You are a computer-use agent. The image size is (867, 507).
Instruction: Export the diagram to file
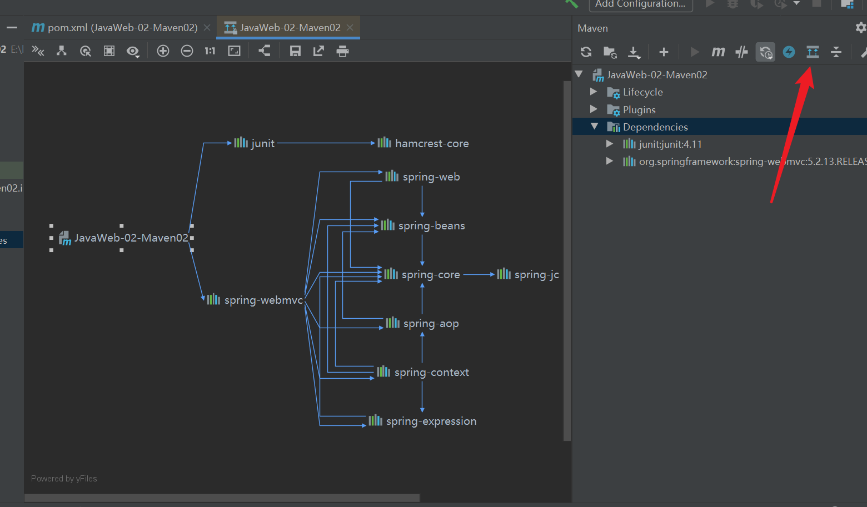click(318, 51)
